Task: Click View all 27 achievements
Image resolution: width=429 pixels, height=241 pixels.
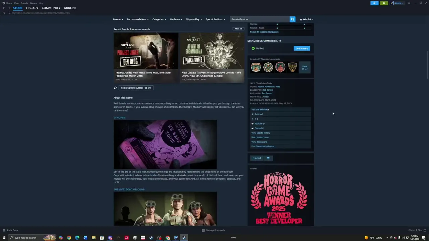Action: point(305,67)
